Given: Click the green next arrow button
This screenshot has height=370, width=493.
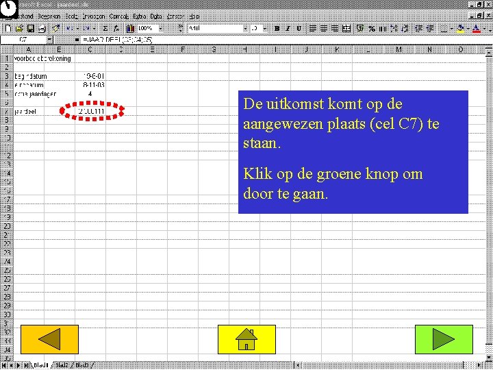Looking at the screenshot, I should coord(444,339).
